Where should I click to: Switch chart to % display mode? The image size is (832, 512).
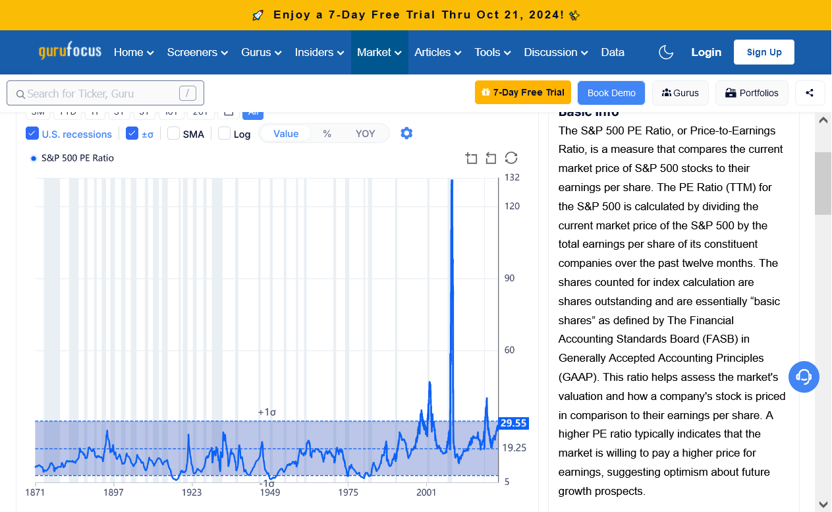[x=327, y=134]
